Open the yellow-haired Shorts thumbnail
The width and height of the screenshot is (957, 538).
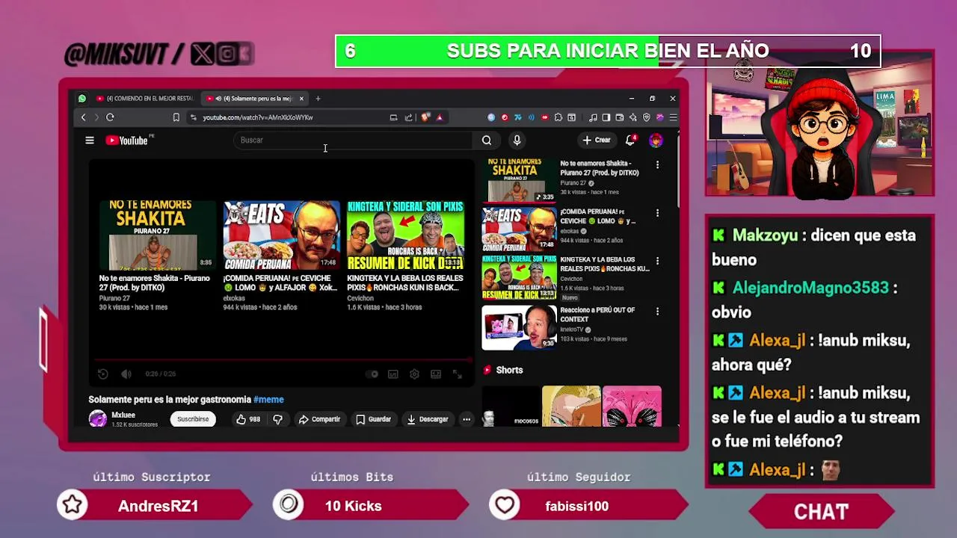(571, 406)
